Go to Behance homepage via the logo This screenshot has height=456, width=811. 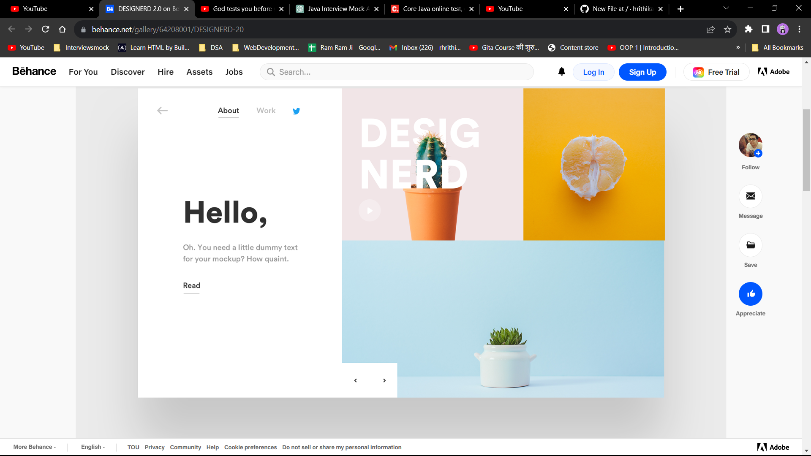click(x=34, y=71)
